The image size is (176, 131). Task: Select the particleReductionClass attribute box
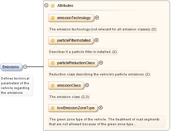point(73,63)
